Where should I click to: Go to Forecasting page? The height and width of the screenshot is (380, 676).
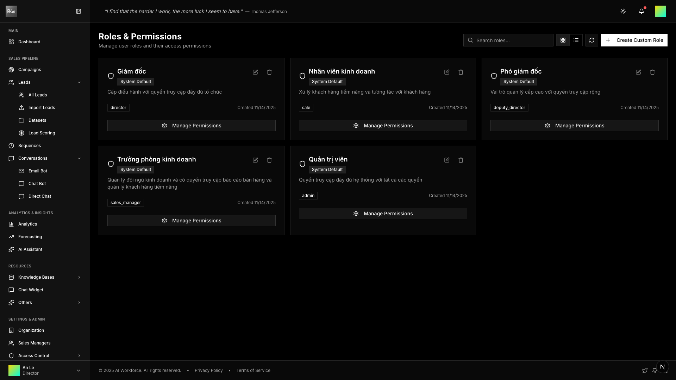(x=30, y=237)
